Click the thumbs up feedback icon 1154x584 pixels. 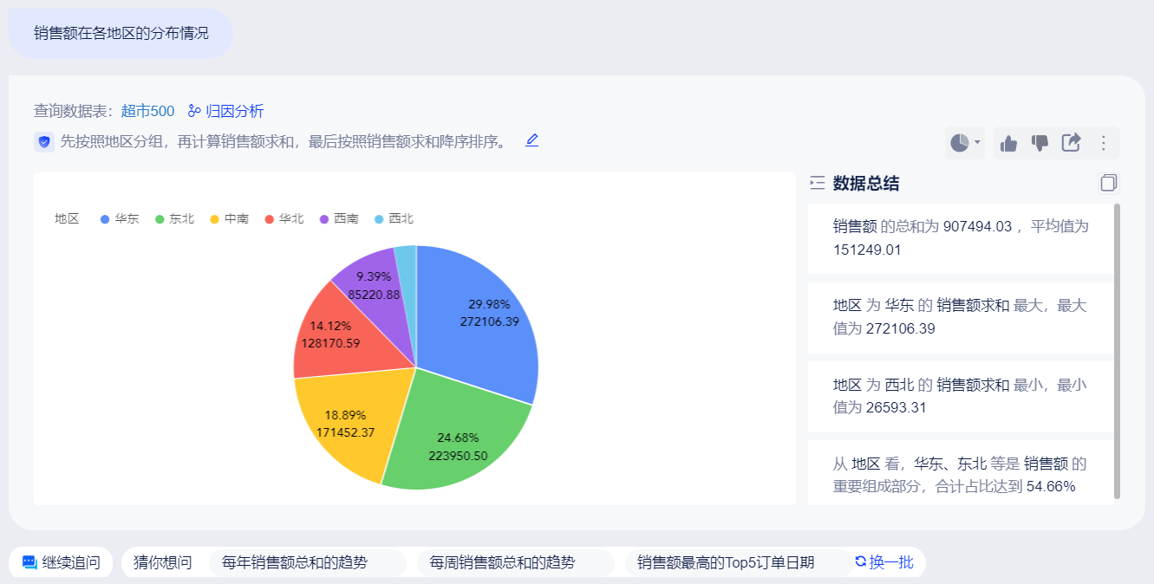click(1008, 143)
